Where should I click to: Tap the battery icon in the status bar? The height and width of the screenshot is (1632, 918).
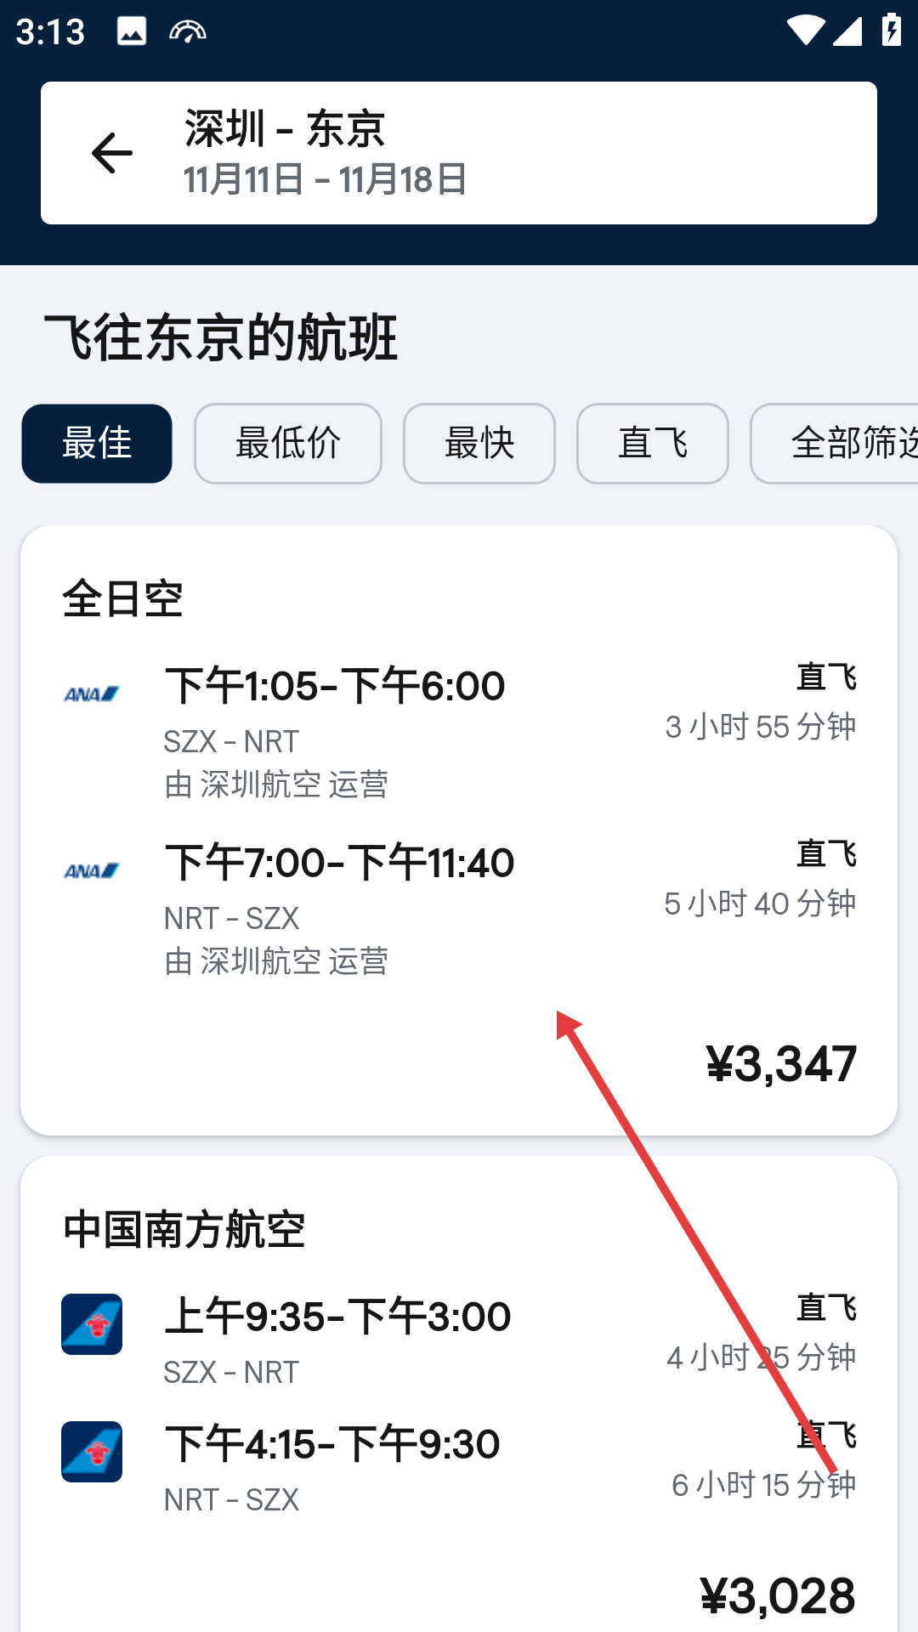coord(890,28)
